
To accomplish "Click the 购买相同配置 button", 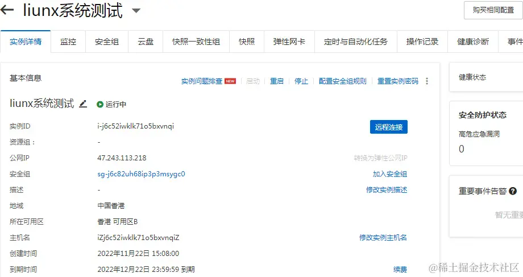I will pyautogui.click(x=493, y=10).
